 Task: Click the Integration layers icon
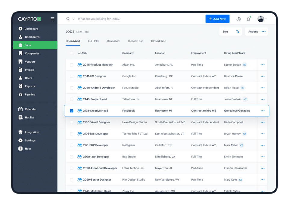pyautogui.click(x=20, y=132)
